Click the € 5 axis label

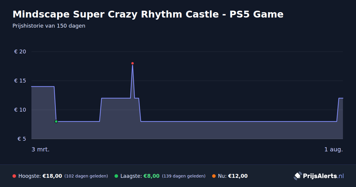click(x=22, y=139)
